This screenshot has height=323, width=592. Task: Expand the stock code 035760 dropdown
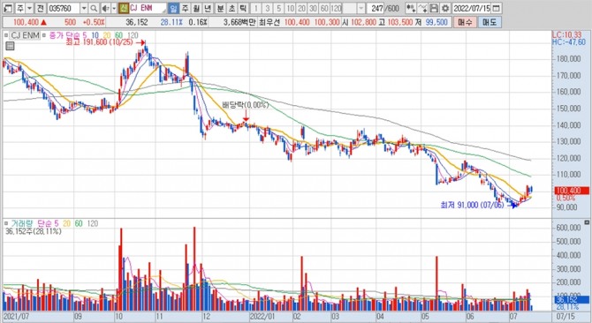point(84,8)
